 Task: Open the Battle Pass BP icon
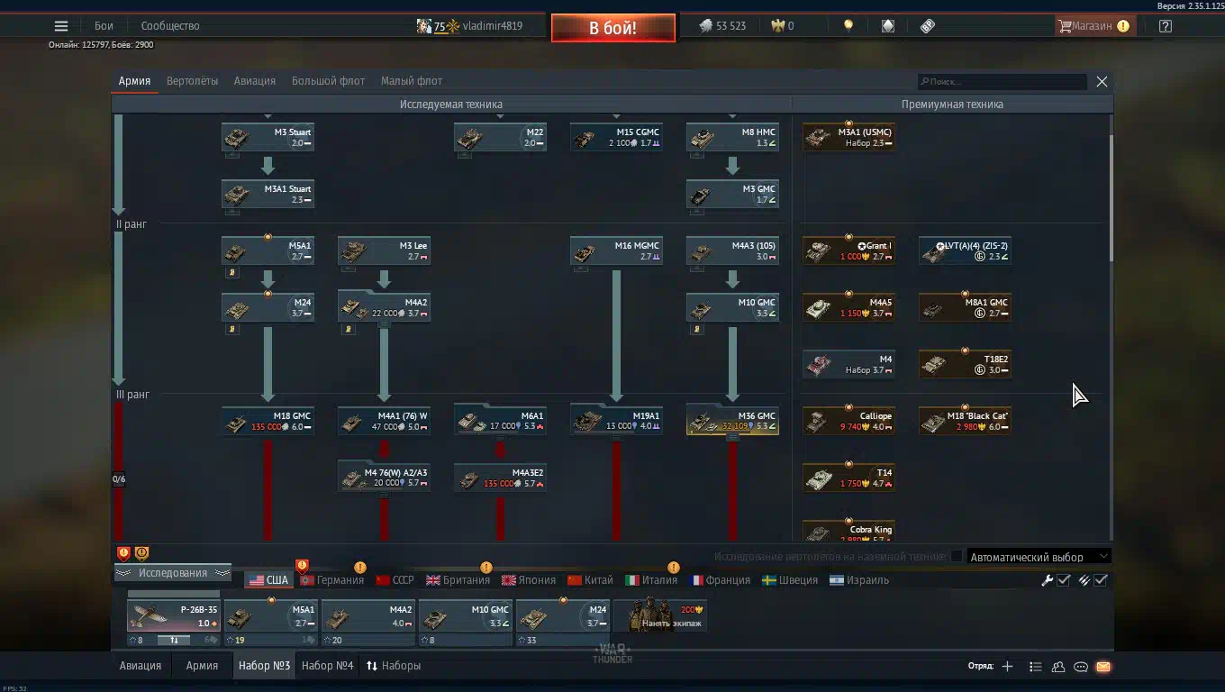click(928, 26)
